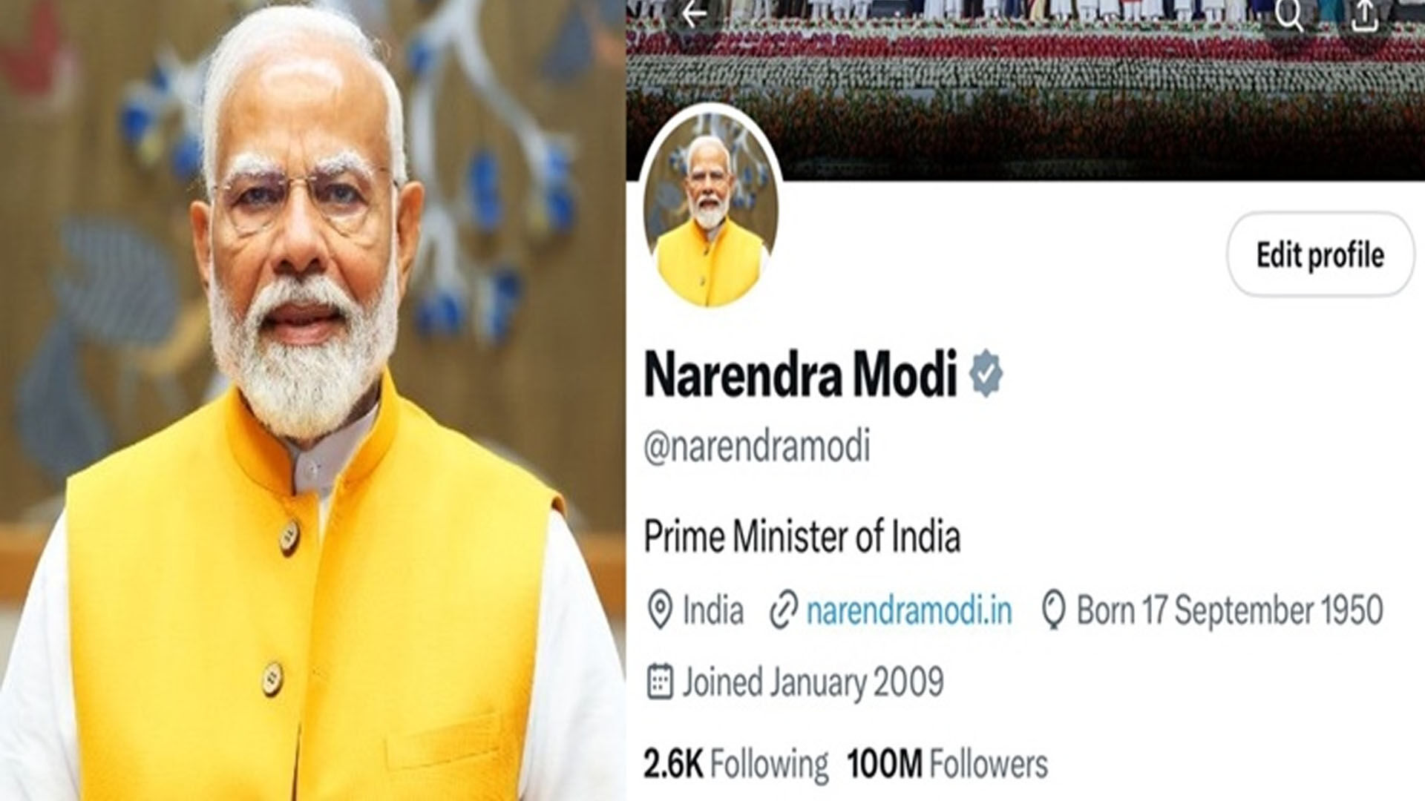Click the chain link icon

point(783,610)
